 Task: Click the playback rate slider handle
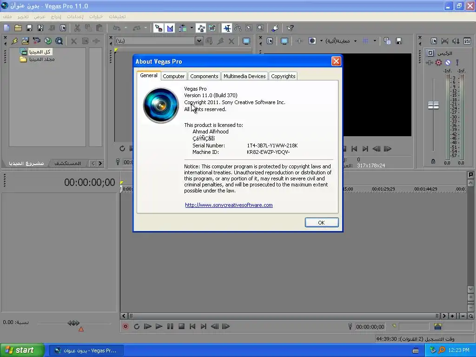(x=73, y=323)
